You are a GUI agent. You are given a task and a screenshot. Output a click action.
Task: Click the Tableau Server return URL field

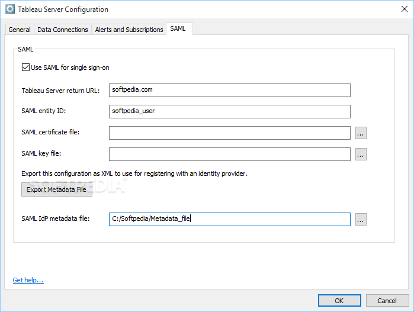(x=230, y=90)
